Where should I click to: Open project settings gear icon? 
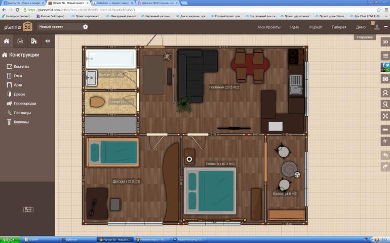point(85,27)
